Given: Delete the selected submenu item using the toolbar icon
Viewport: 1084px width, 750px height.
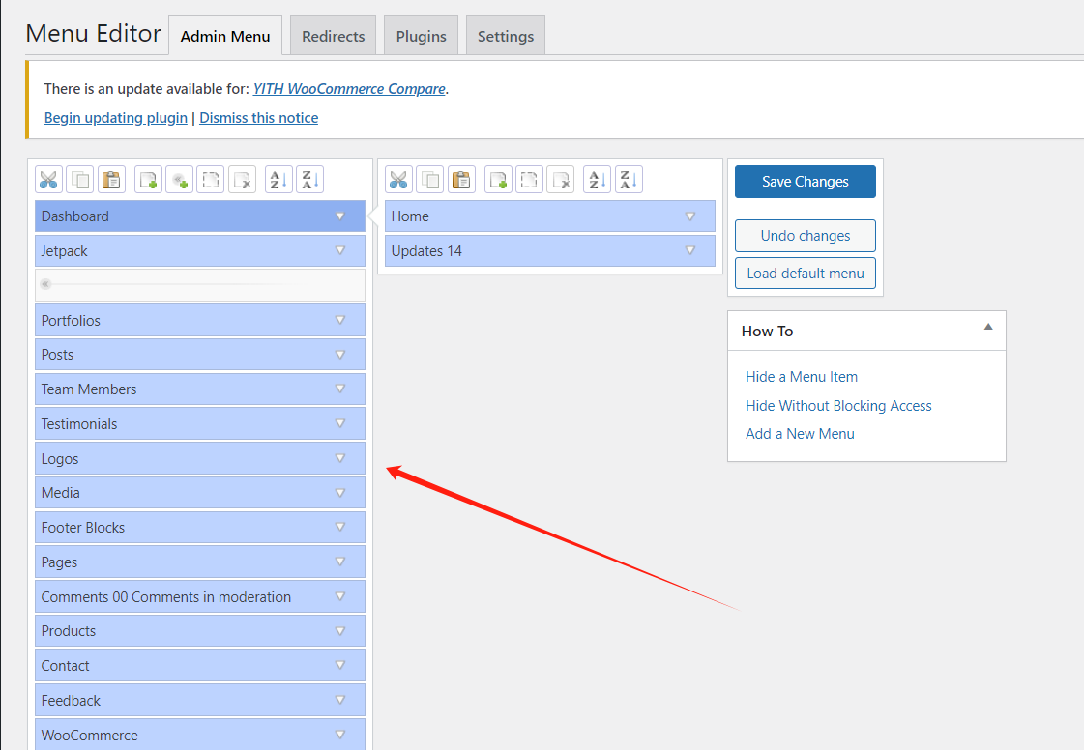Looking at the screenshot, I should click(560, 180).
